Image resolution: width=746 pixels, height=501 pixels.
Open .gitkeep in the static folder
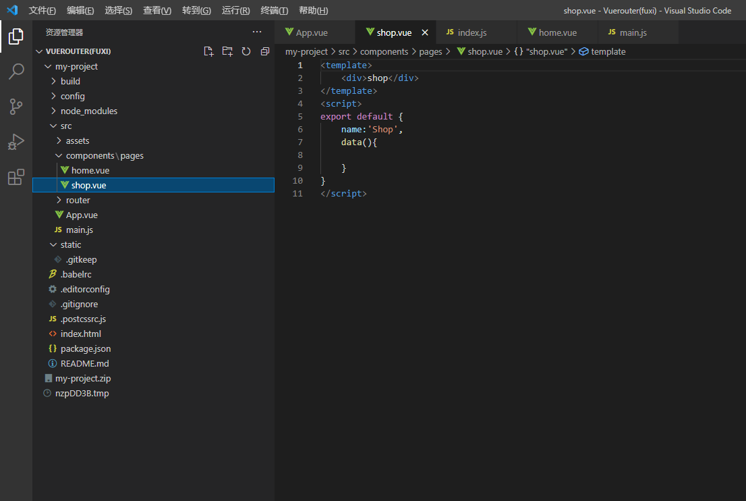coord(153,259)
